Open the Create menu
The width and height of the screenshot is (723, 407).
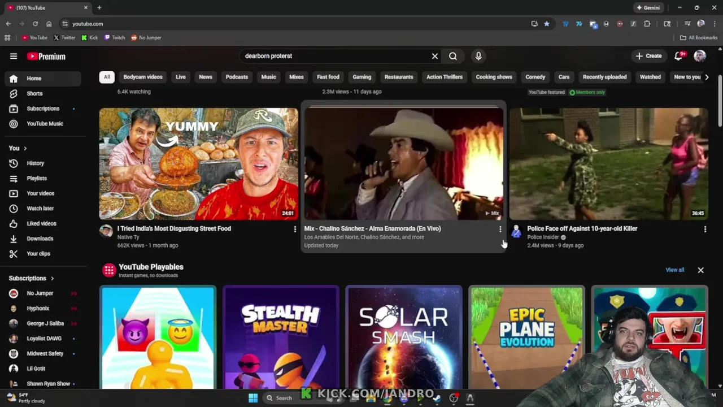pyautogui.click(x=648, y=56)
